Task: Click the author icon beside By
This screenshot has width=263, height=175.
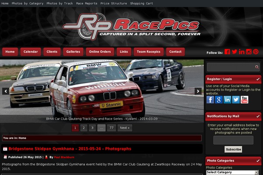Action: coord(46,157)
